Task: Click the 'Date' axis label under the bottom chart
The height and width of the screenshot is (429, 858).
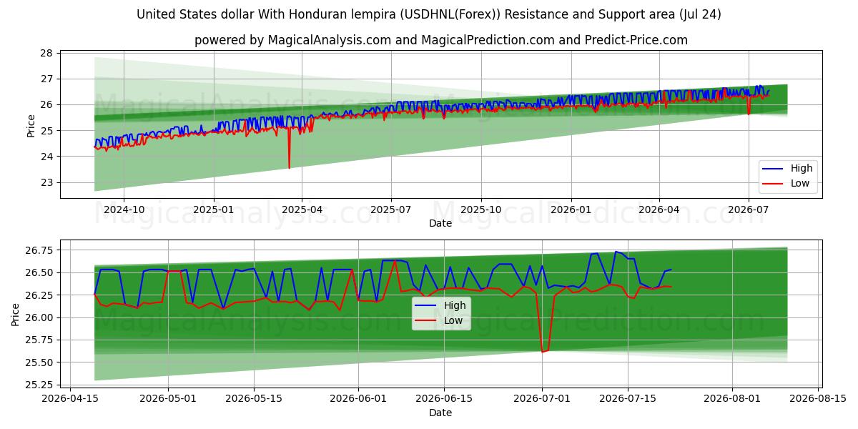Action: 440,413
